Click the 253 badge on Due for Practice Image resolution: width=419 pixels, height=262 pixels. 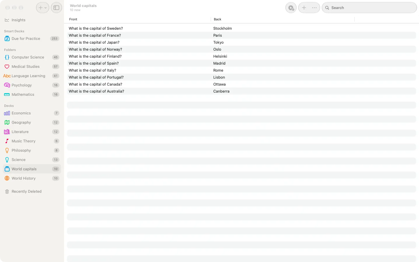55,39
